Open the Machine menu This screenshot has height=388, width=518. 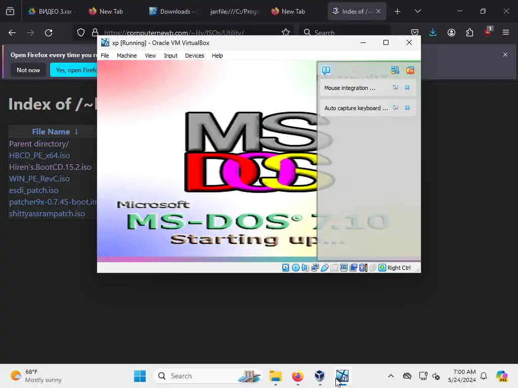click(126, 56)
